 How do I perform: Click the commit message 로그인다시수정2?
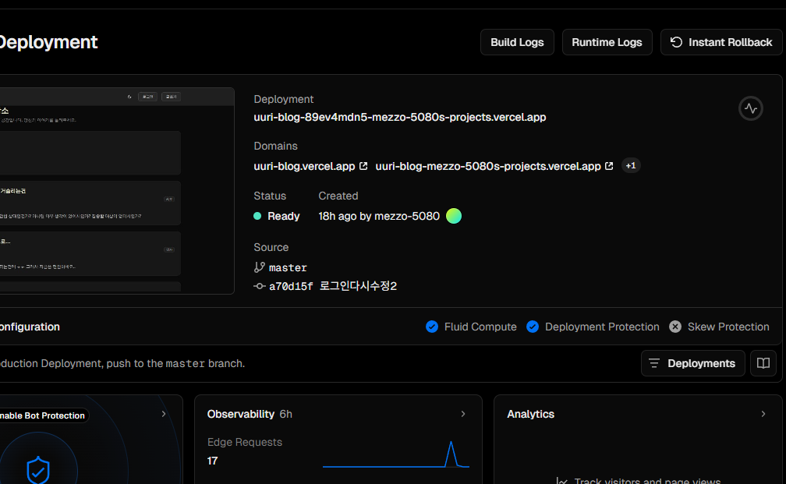click(x=358, y=286)
